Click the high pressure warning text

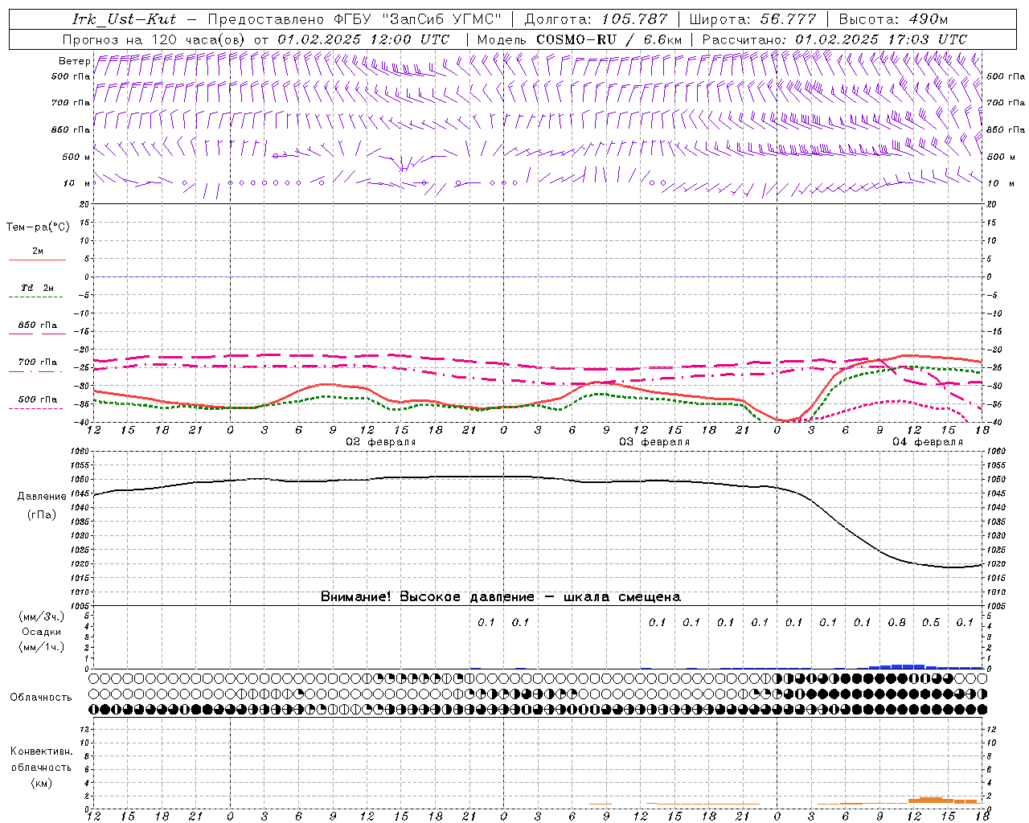coord(500,596)
